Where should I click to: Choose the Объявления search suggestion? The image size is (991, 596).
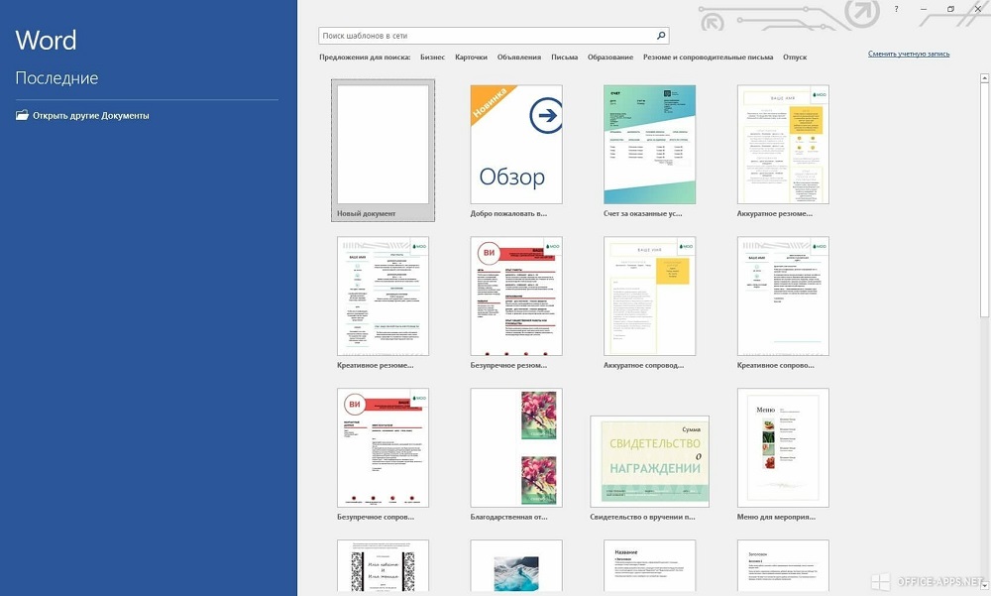519,57
